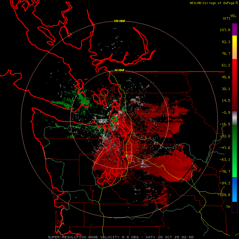Click the purple top segment of color bar
239x239 pixels.
234,29
